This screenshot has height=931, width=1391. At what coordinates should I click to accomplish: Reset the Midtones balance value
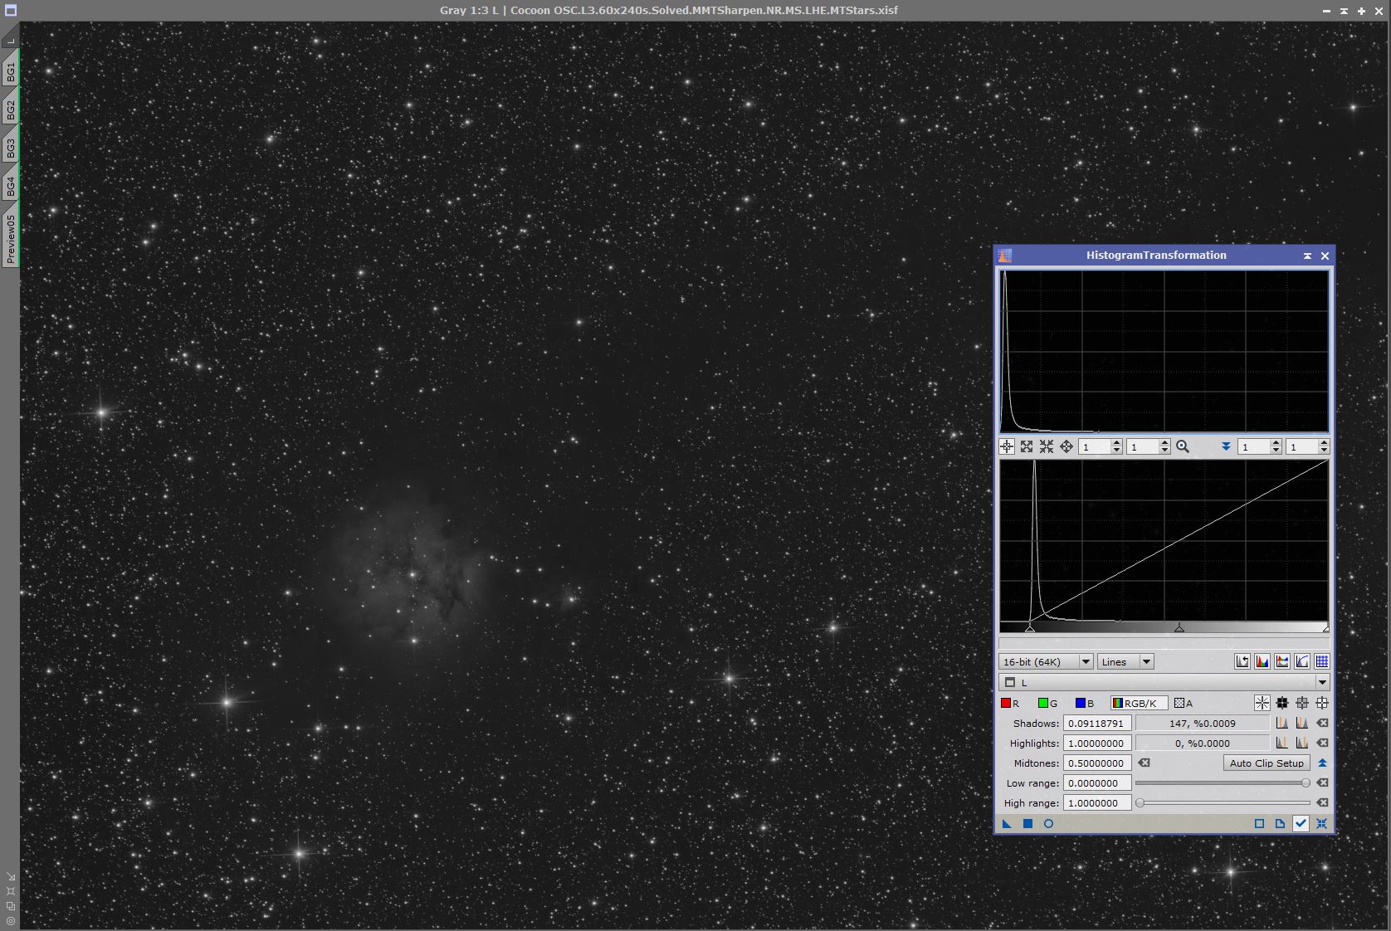coord(1145,763)
